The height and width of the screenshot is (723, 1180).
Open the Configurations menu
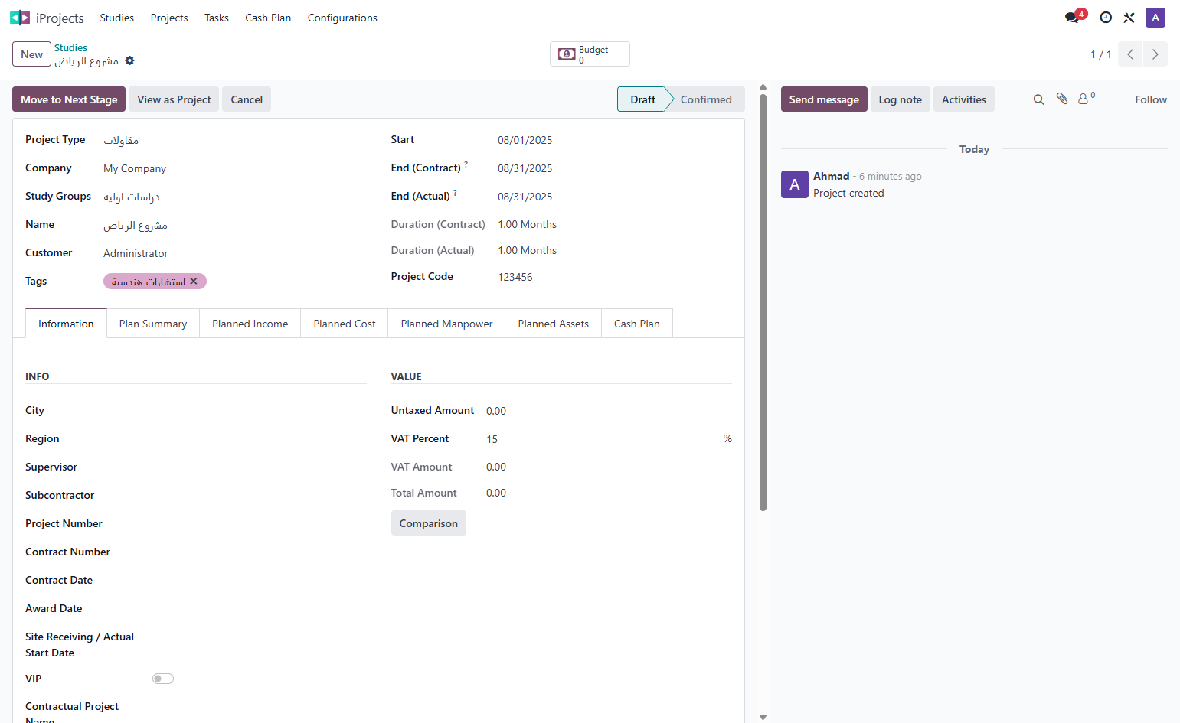(342, 18)
